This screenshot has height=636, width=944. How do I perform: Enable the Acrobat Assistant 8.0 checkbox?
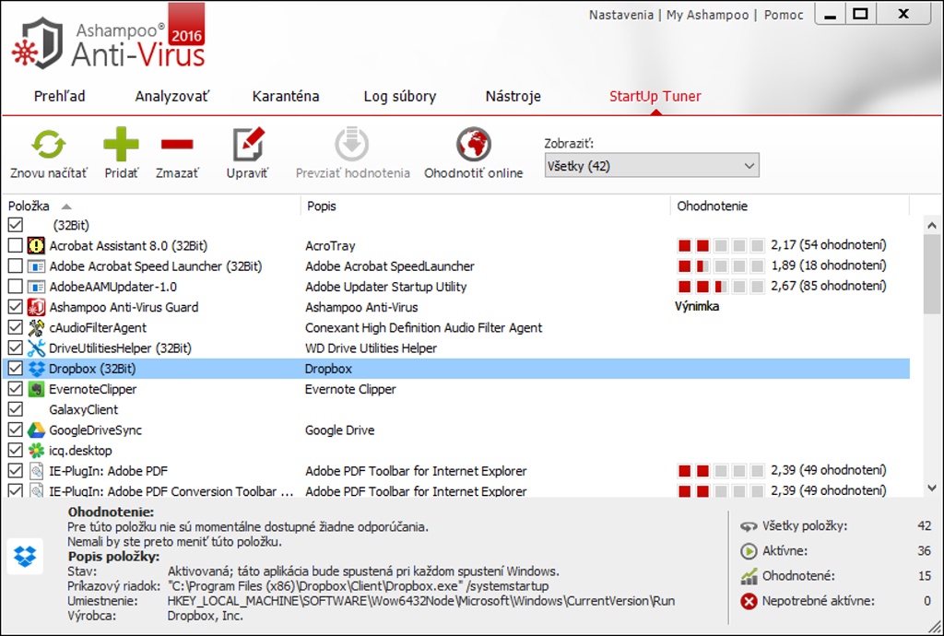pos(15,246)
